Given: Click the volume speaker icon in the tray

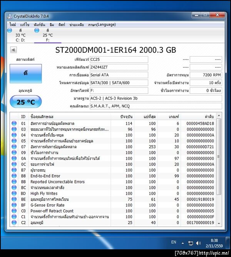Looking at the screenshot, I should 198,243.
